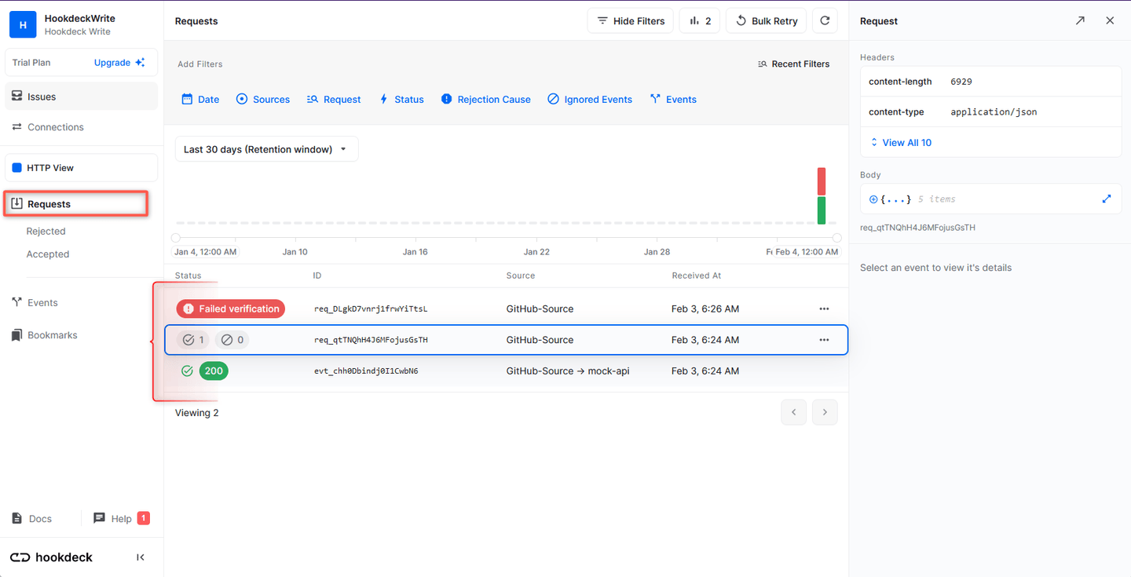
Task: Refresh the requests list
Action: pos(824,20)
